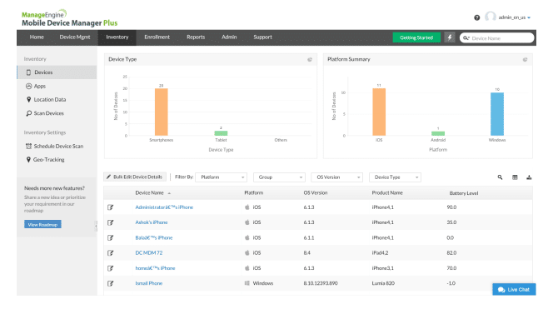
Task: Sort by the Device Name column arrow
Action: point(169,193)
